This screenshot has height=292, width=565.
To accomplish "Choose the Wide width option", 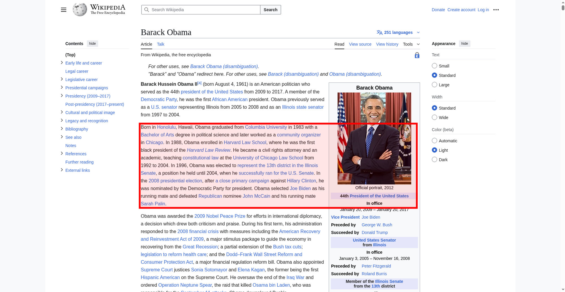I will (434, 117).
